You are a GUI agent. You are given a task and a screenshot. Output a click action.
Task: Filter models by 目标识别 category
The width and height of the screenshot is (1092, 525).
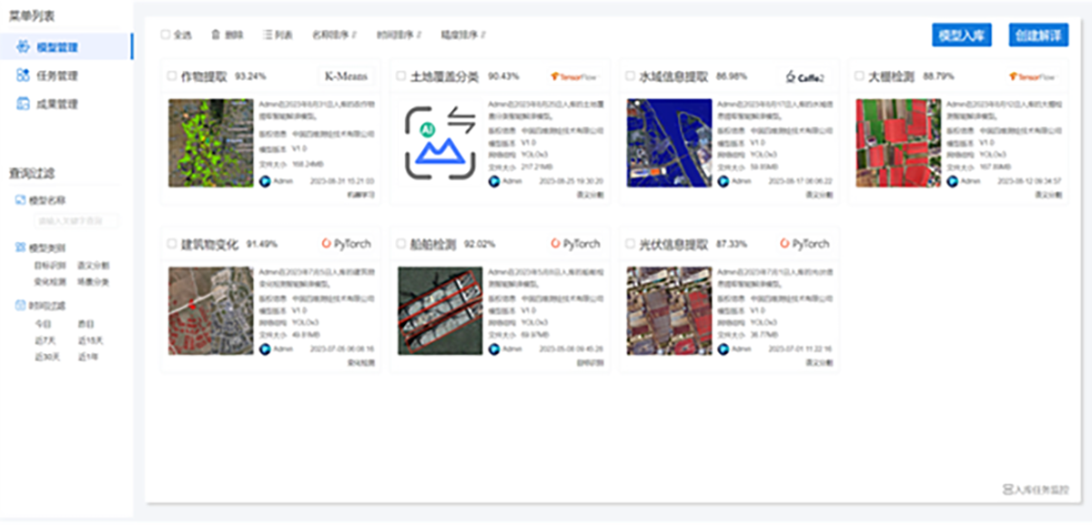[48, 266]
